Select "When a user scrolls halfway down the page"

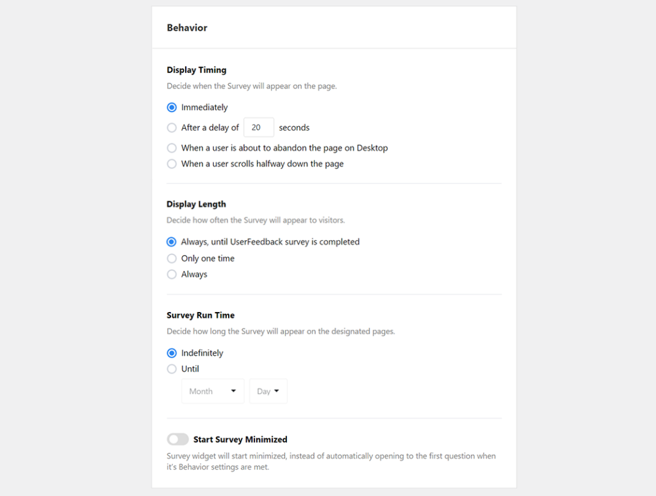[x=172, y=163]
